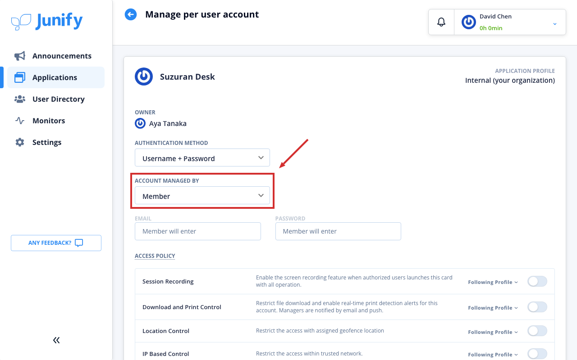Screen dimensions: 577x360
Task: Click the Manage per user account heading
Action: (x=202, y=14)
